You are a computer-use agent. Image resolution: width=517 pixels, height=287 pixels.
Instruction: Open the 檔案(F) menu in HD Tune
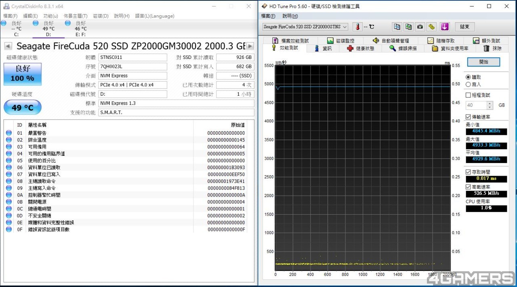tap(268, 16)
